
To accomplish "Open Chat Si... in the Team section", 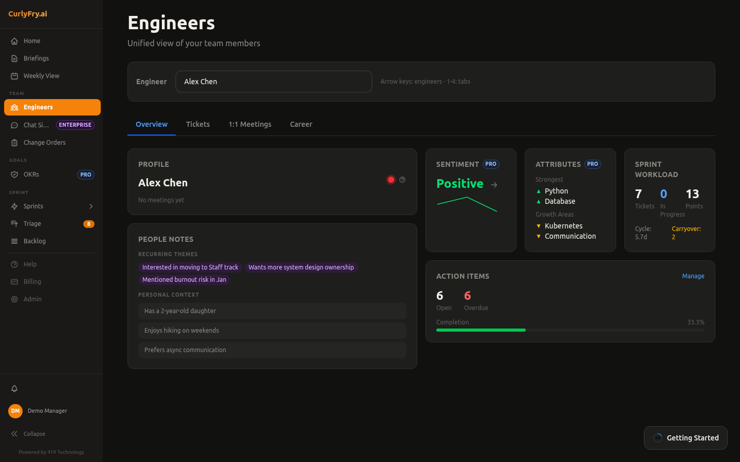I will [x=36, y=125].
